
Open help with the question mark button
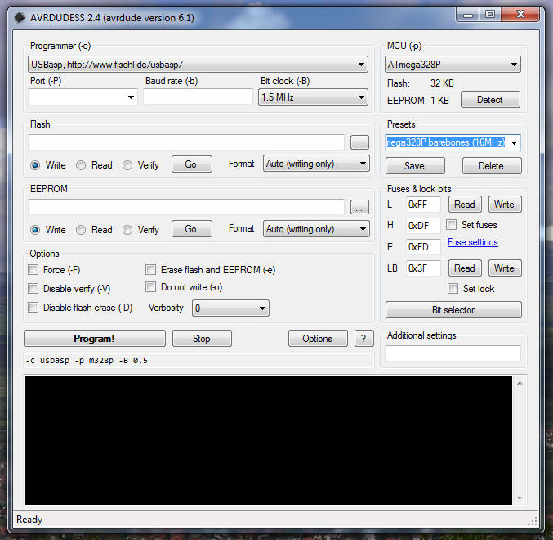coord(363,339)
